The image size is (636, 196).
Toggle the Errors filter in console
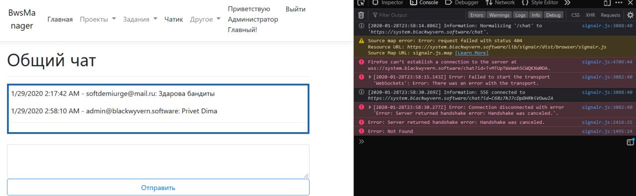477,15
